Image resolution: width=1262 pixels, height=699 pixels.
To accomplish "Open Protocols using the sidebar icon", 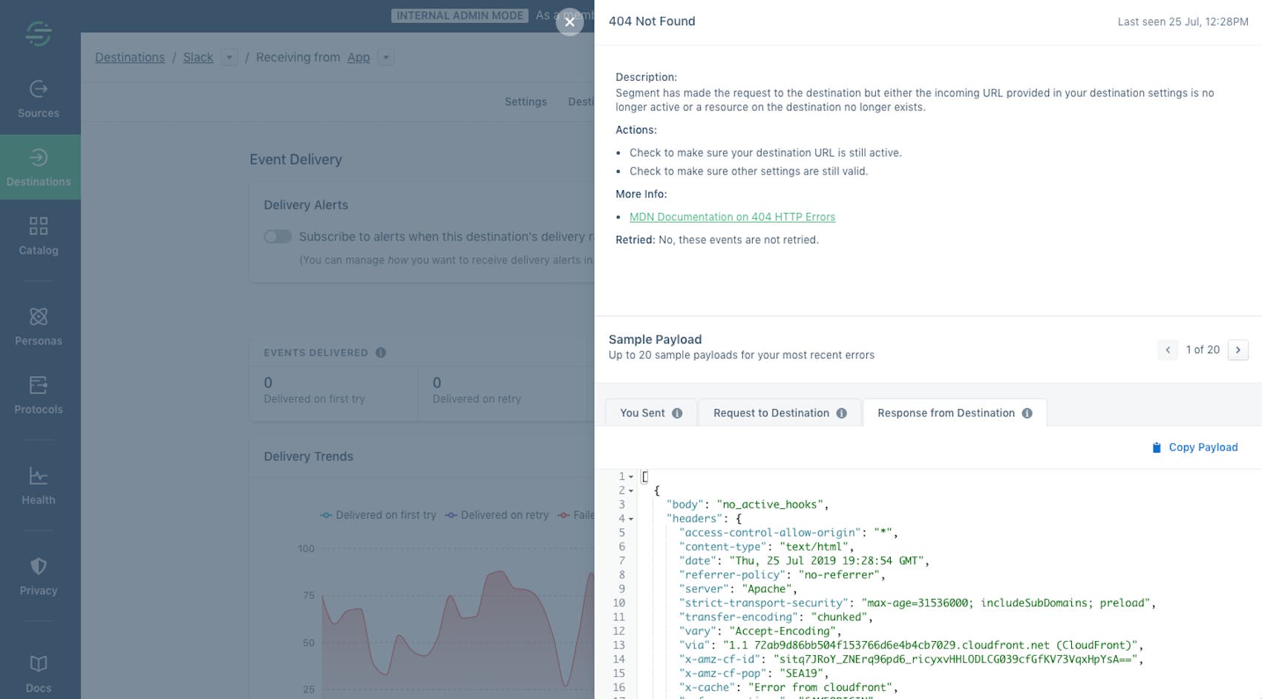I will (38, 393).
